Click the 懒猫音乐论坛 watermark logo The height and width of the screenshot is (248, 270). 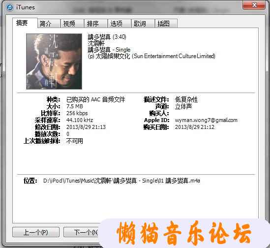pyautogui.click(x=184, y=233)
